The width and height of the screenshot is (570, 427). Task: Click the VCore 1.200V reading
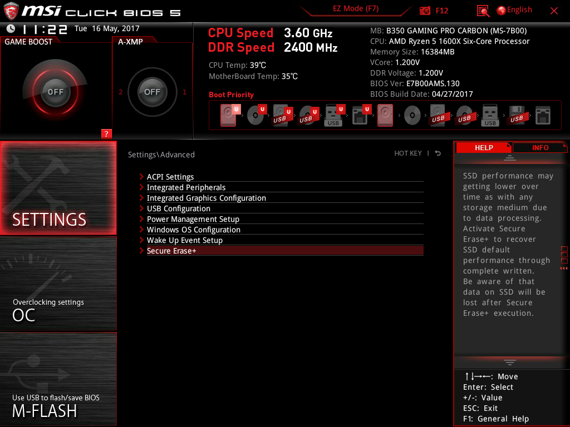pos(395,62)
